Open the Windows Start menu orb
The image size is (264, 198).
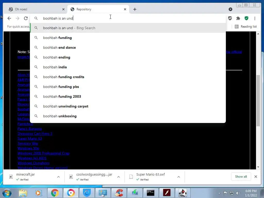coord(7,193)
